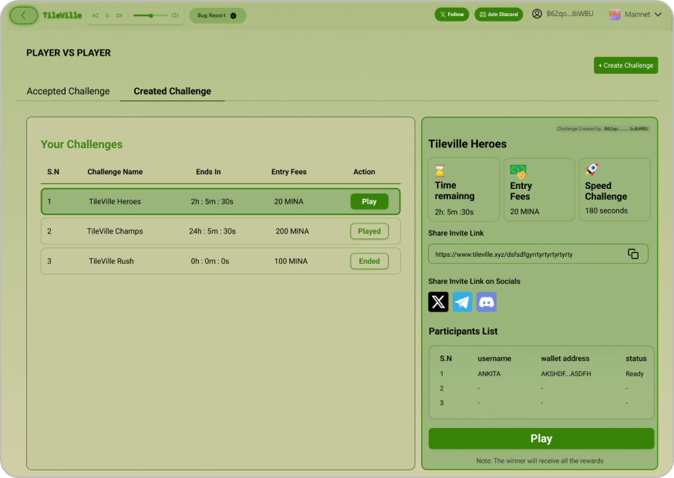Open wallet account B62qo...JbWBU
The width and height of the screenshot is (674, 478).
[x=563, y=14]
